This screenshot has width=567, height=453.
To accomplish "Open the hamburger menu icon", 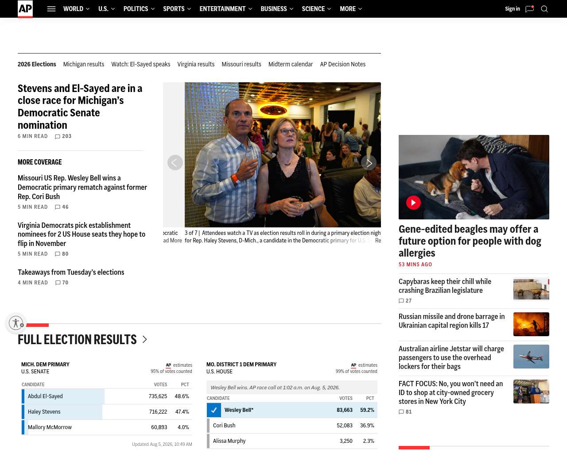I will 51,9.
